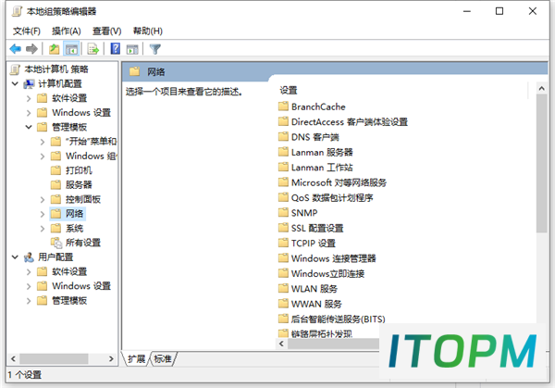Viewport: 555px width, 388px height.
Task: Select the 系统 item in tree
Action: pos(74,228)
